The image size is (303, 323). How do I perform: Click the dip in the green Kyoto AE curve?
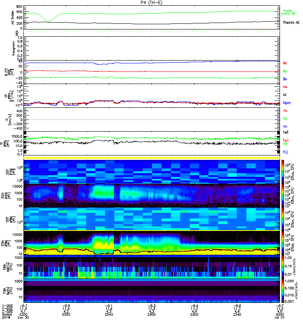pyautogui.click(x=48, y=21)
